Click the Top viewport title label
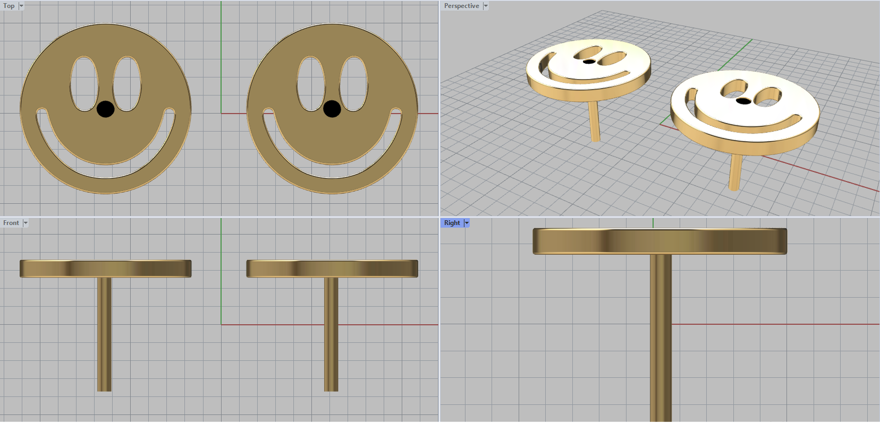The image size is (880, 424). point(9,6)
